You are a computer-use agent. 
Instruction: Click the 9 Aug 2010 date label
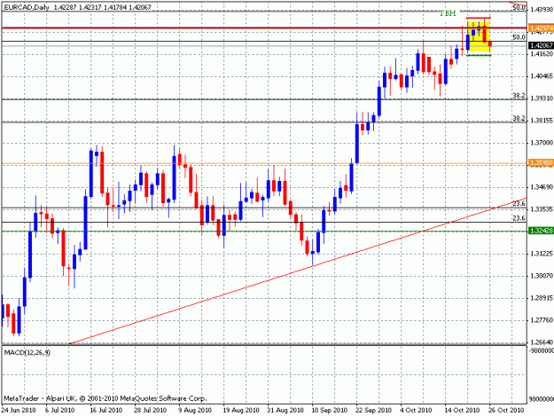[195, 410]
